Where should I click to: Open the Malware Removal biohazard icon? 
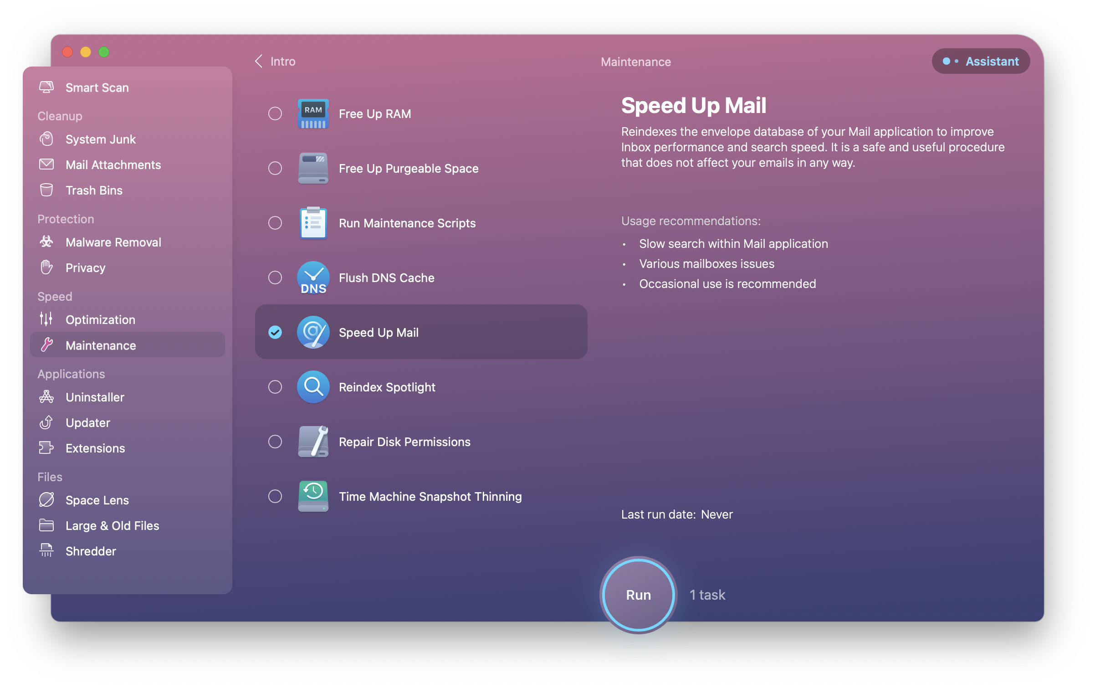pyautogui.click(x=46, y=242)
